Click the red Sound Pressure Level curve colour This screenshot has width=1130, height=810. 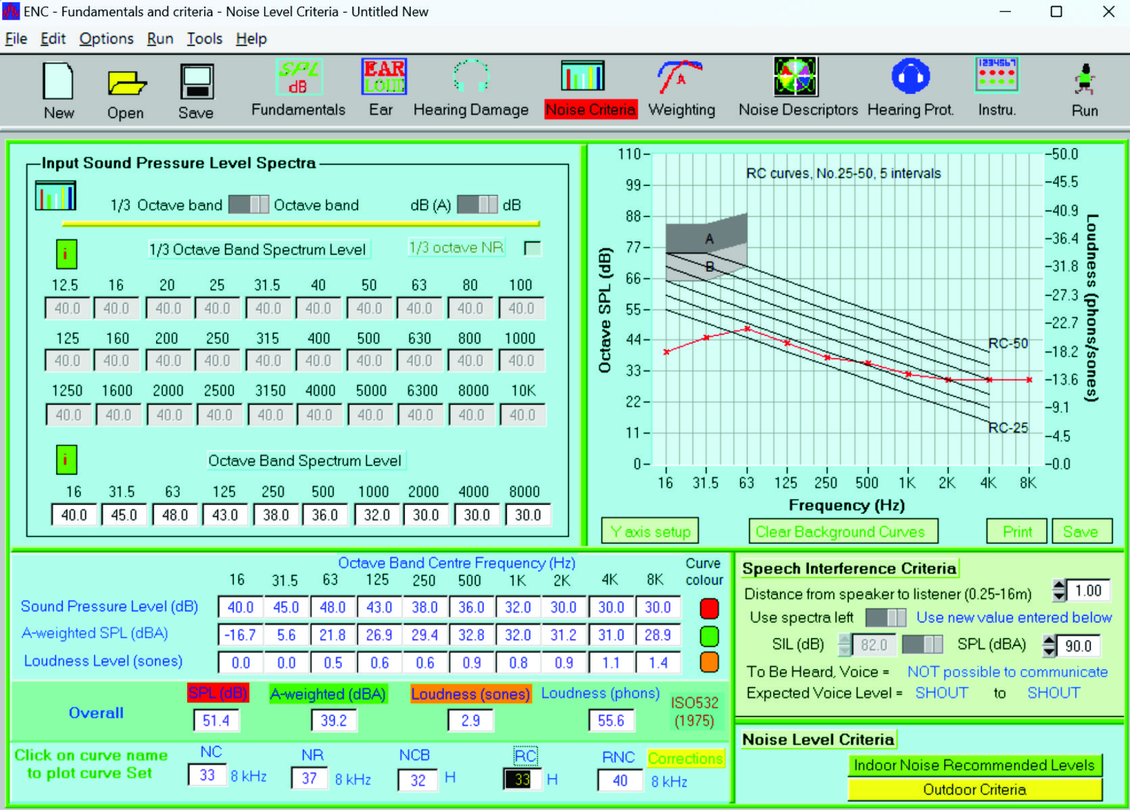[x=709, y=609]
